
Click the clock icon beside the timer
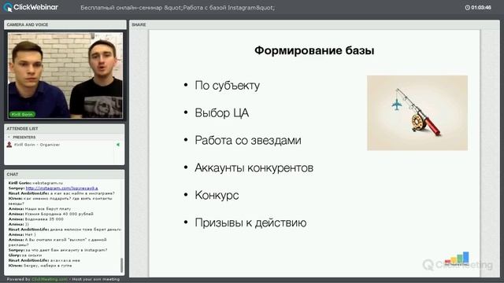click(467, 7)
